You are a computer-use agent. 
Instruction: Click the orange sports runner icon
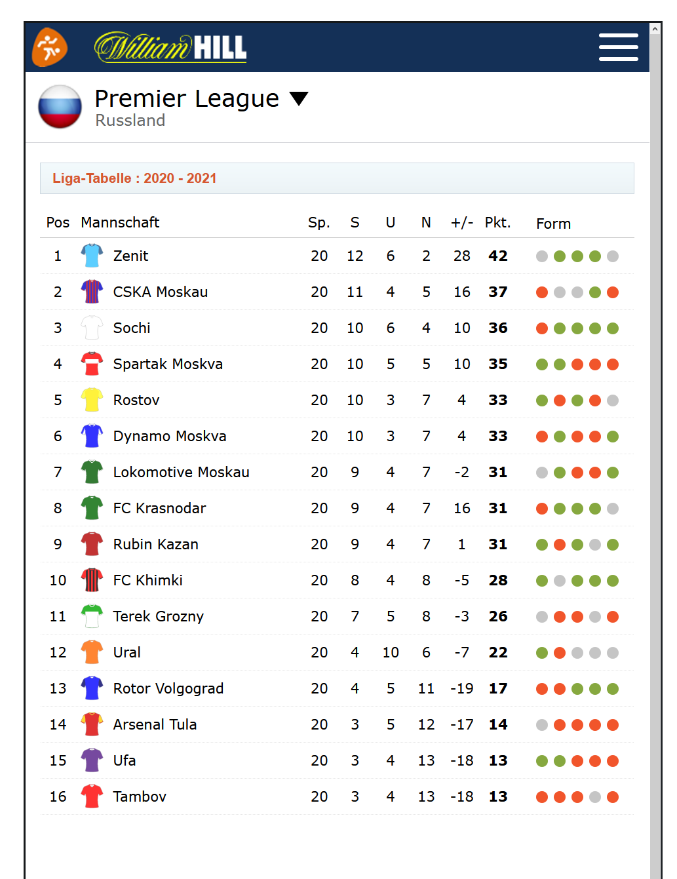click(x=50, y=47)
